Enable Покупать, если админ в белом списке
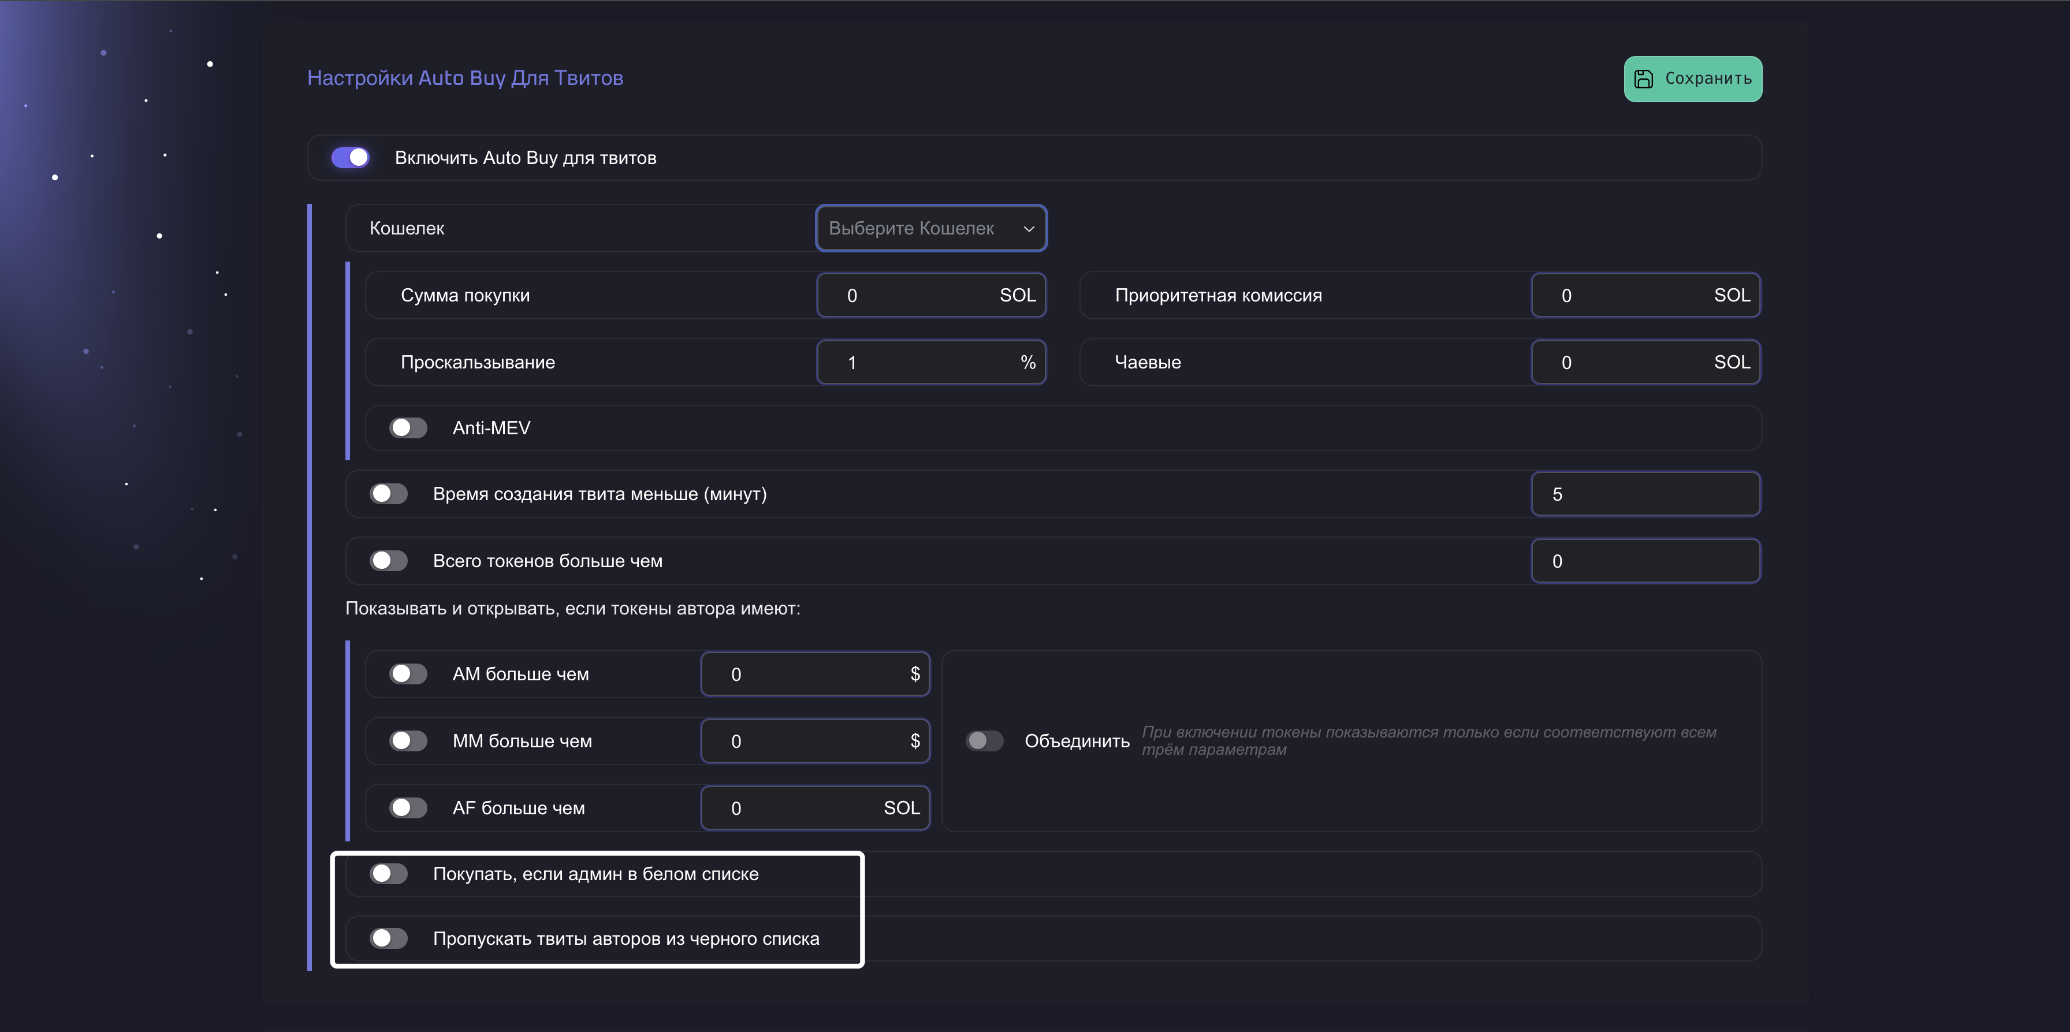 pos(389,874)
